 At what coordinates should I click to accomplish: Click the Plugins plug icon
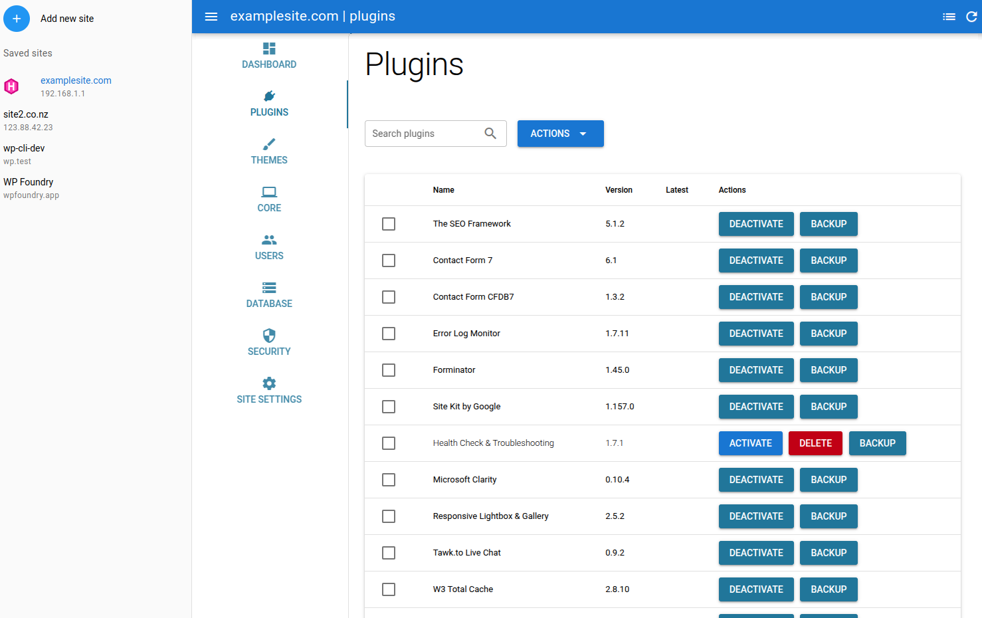(269, 96)
